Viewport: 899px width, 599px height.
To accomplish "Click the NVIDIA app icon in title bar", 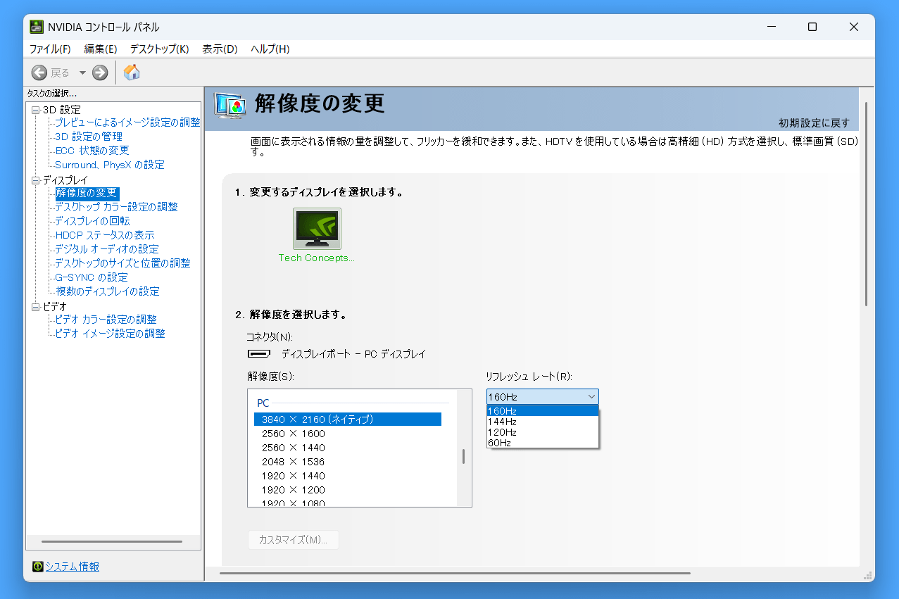I will click(x=37, y=27).
